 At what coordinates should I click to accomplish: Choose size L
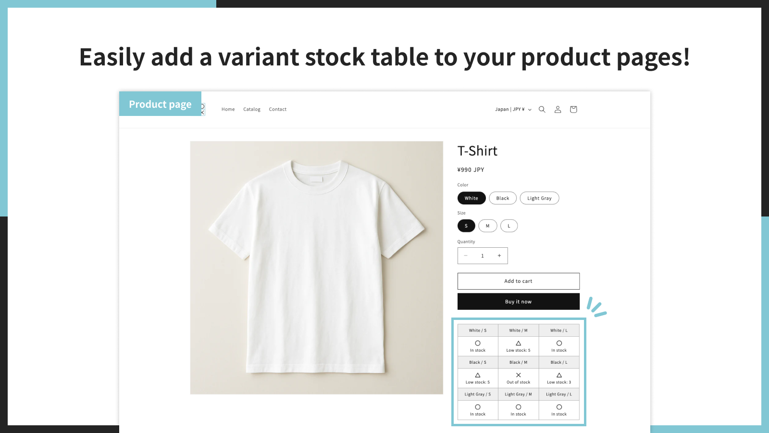tap(509, 226)
